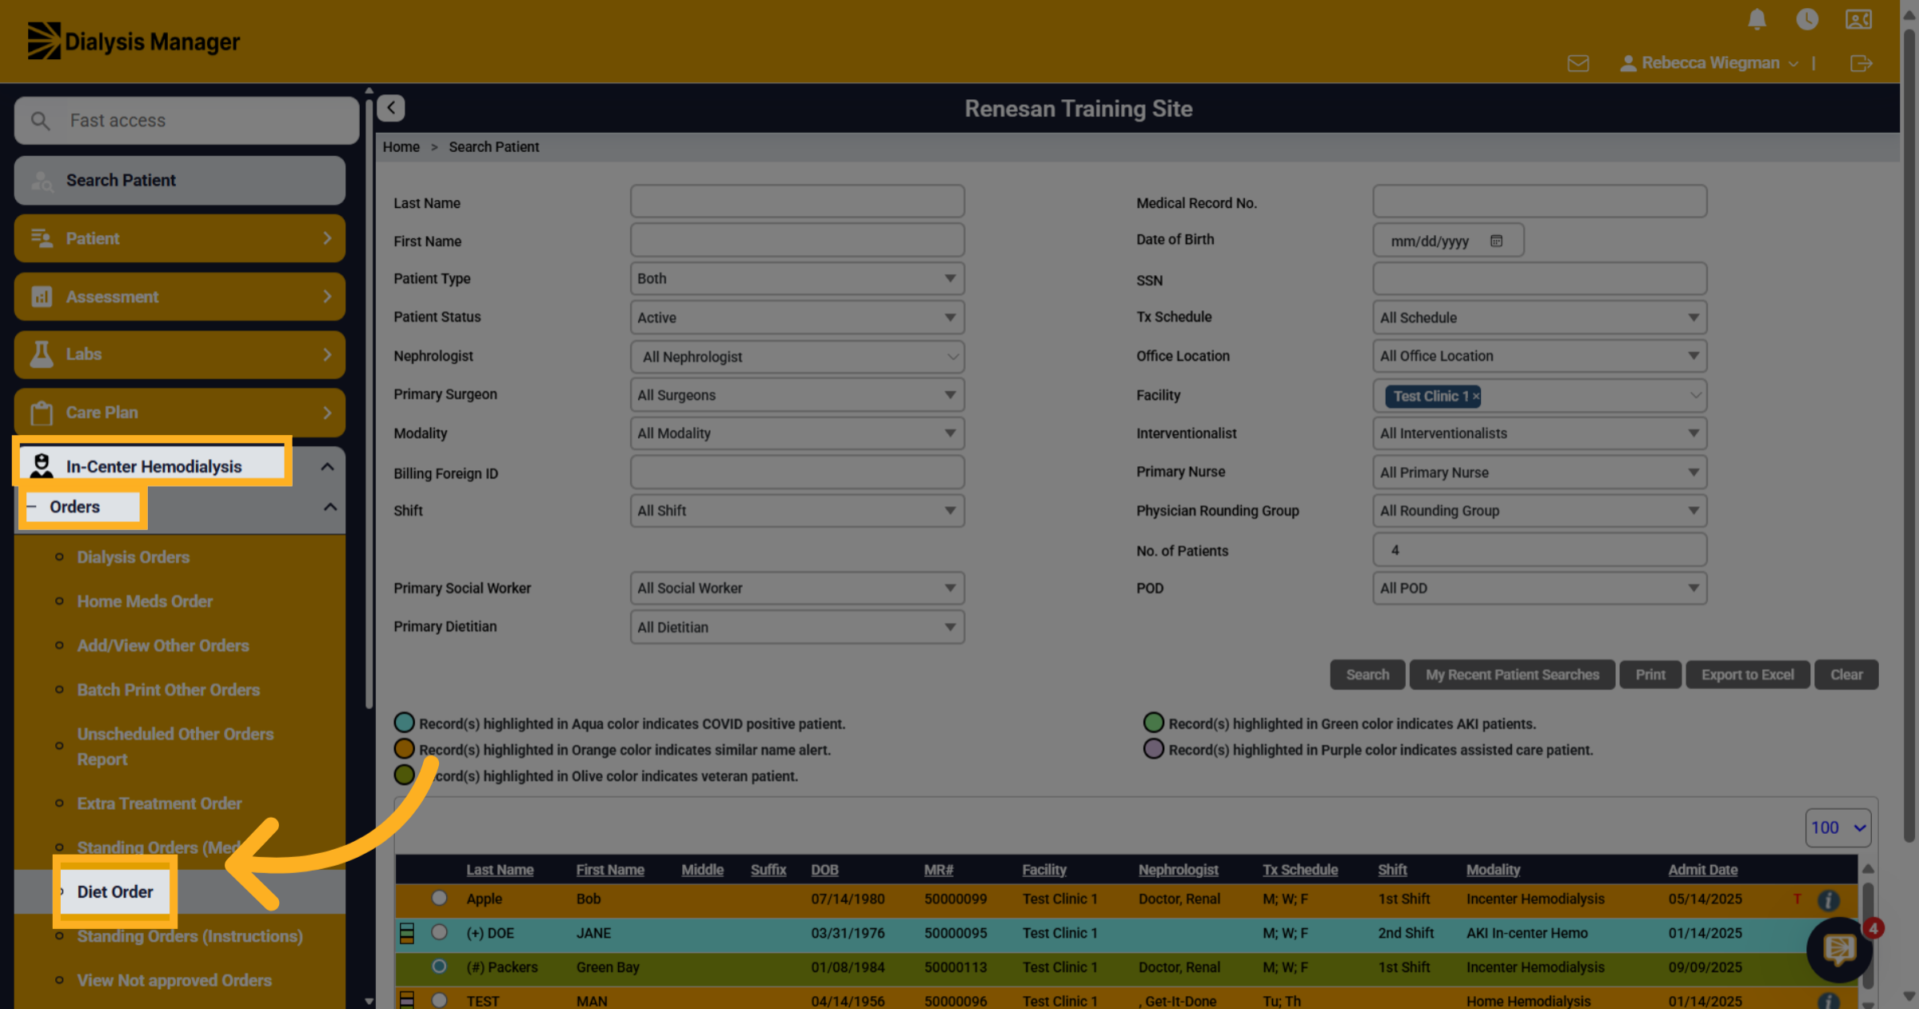Click the Clear button

point(1846,675)
